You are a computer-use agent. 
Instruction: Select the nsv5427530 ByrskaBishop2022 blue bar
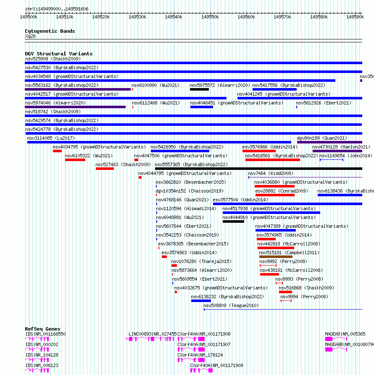(x=193, y=72)
